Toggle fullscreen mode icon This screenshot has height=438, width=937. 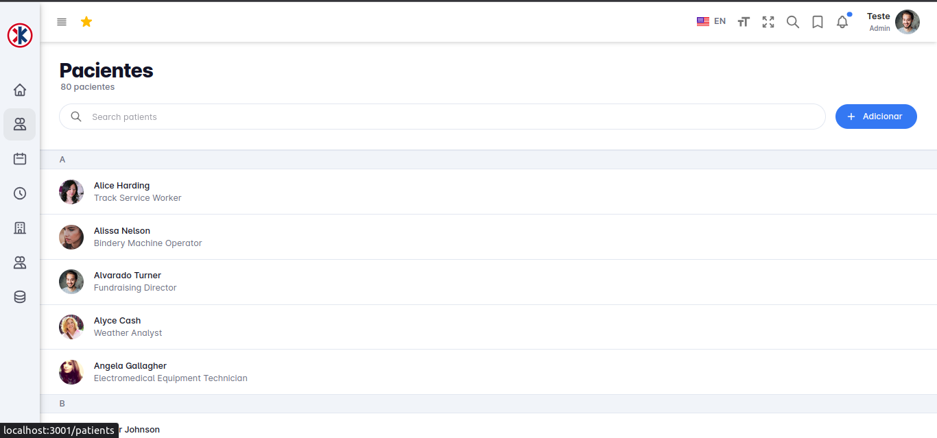pyautogui.click(x=768, y=22)
